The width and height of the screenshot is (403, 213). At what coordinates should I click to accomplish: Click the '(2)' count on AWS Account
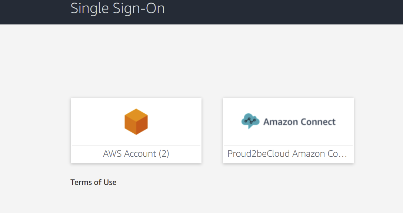pyautogui.click(x=164, y=154)
